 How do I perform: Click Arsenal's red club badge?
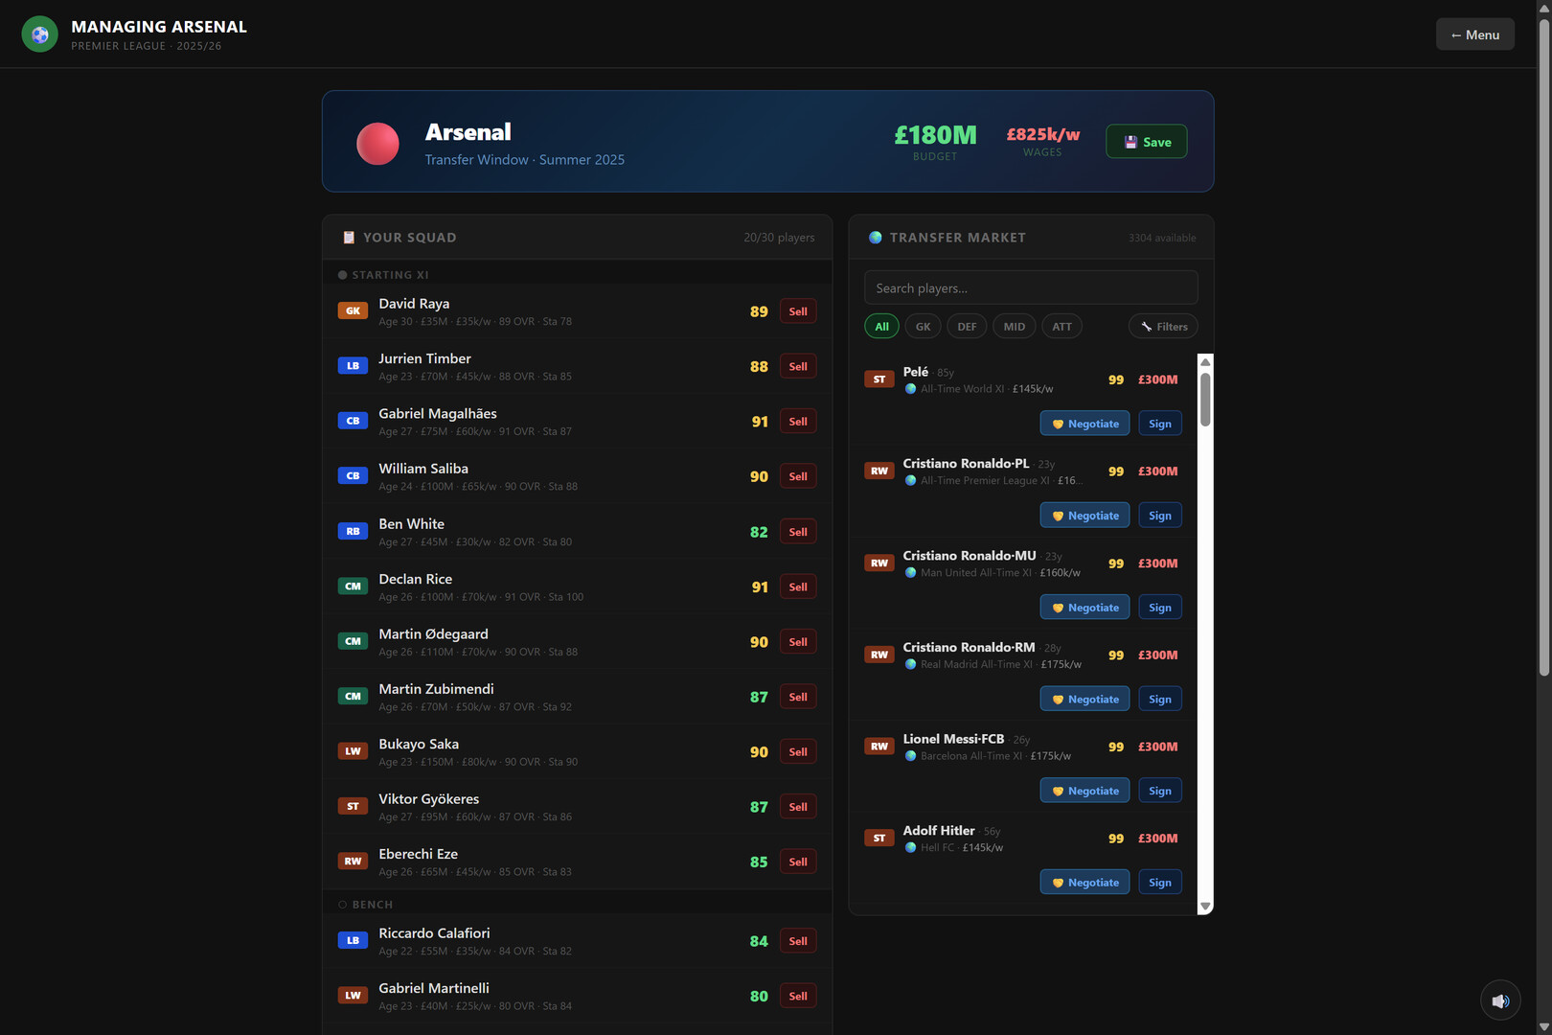377,144
